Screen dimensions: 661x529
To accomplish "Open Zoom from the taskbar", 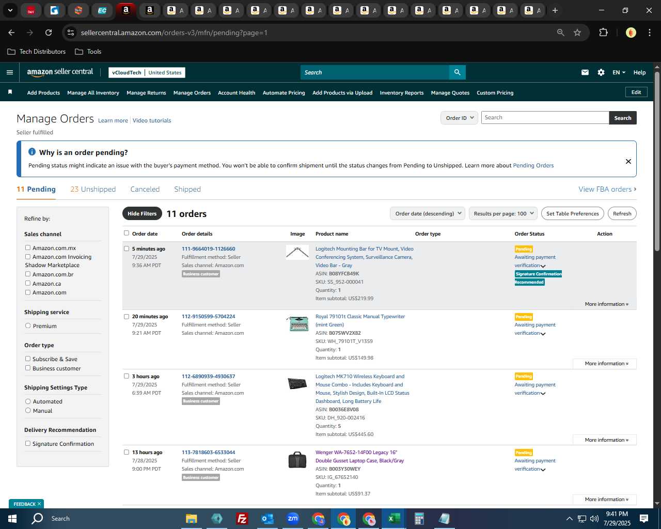I will coord(293,519).
